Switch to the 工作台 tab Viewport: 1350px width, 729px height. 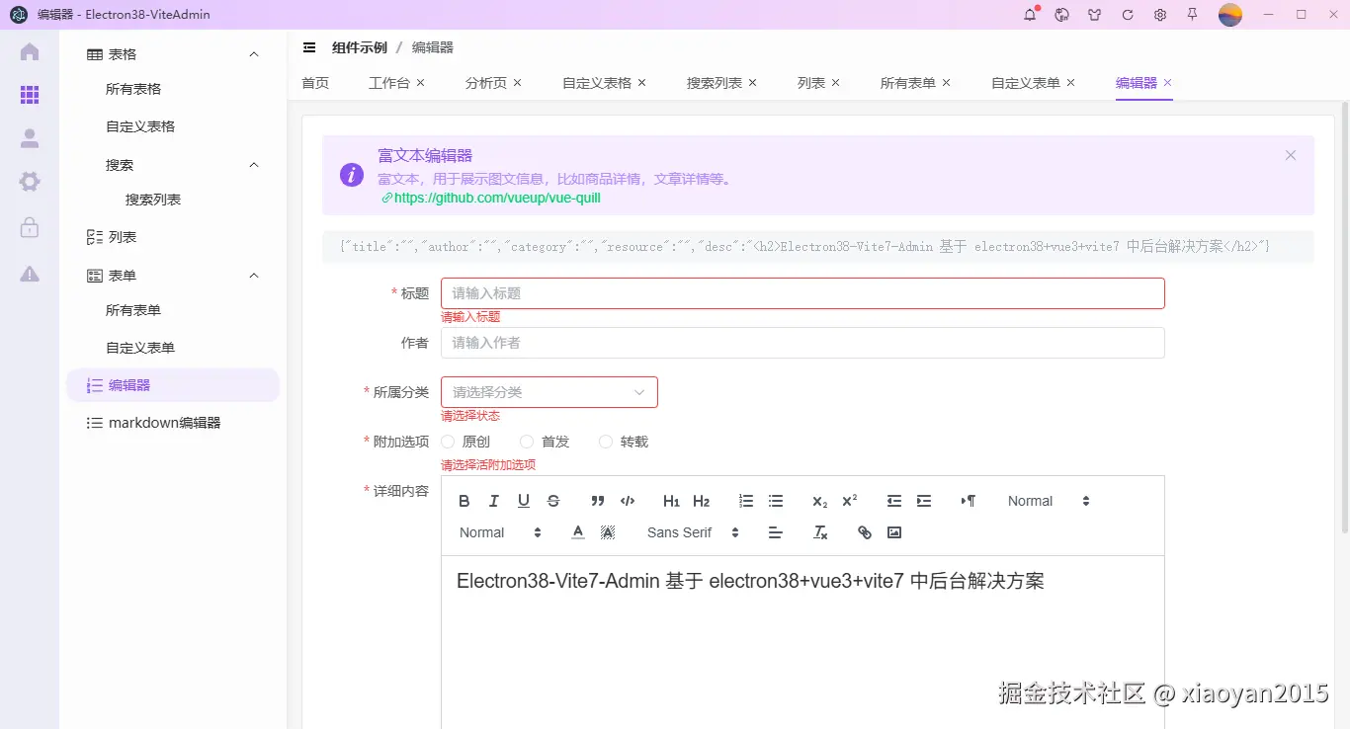tap(389, 83)
